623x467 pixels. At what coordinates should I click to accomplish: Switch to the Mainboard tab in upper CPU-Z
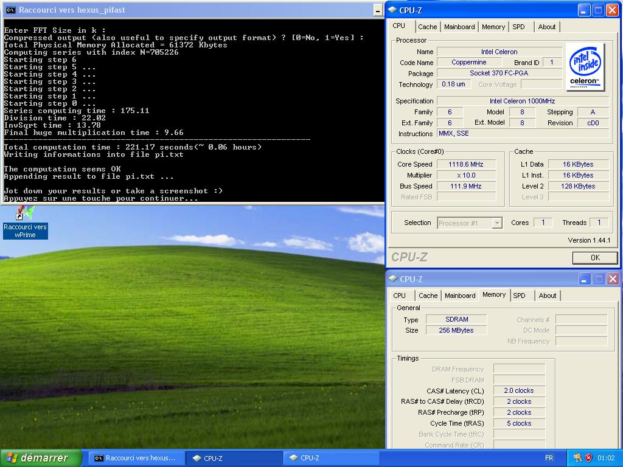pos(459,27)
